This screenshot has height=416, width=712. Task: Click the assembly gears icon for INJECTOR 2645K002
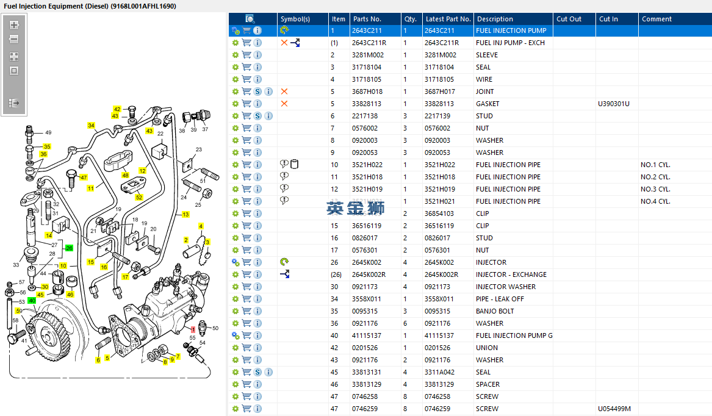[236, 262]
